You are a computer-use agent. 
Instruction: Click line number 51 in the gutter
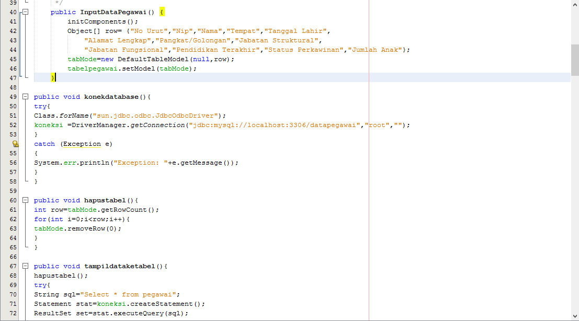point(10,116)
